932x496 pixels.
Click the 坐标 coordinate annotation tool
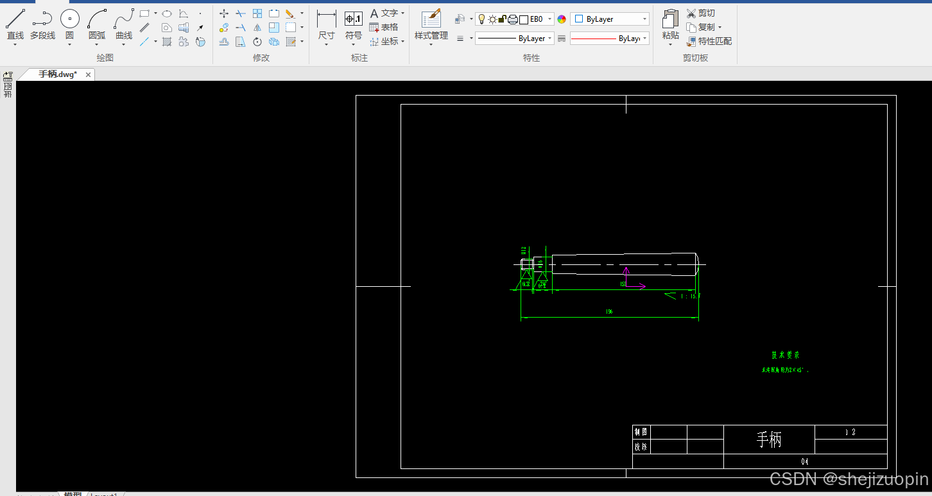click(x=384, y=41)
